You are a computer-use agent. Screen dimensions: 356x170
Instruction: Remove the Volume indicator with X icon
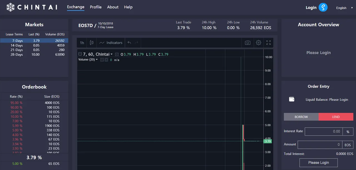pos(106,60)
